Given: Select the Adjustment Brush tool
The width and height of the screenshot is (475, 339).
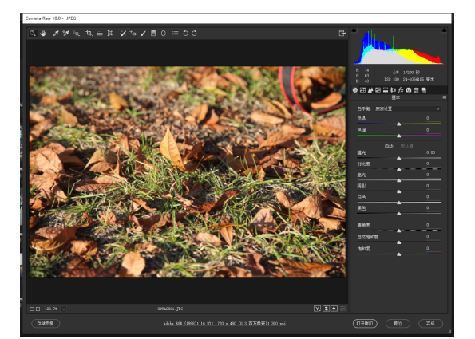Looking at the screenshot, I should 143,33.
